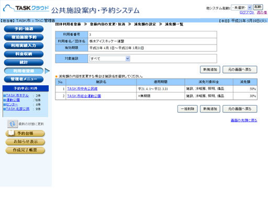
Task: Select the 利用実績入力 menu item
Action: tap(24, 46)
